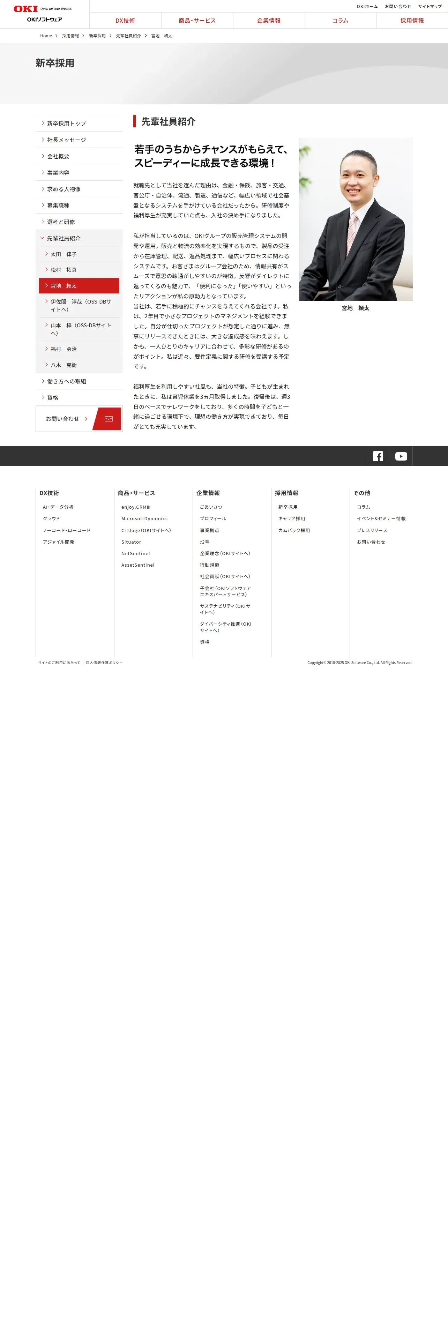Select 八木 克衛 in the sidebar
The image size is (448, 1344).
coord(79,365)
